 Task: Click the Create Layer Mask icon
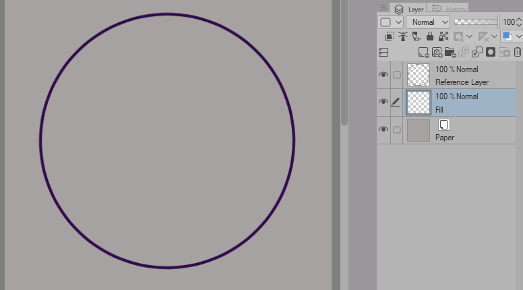491,52
